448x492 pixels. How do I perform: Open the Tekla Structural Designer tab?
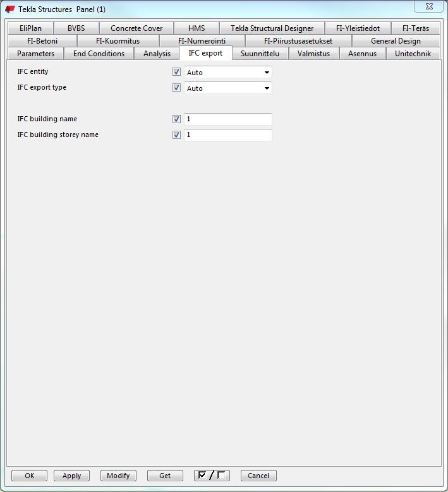click(x=272, y=28)
